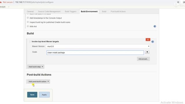Open the Post-build Actions tab
Viewport: 185px width, 104px height.
coord(118,12)
